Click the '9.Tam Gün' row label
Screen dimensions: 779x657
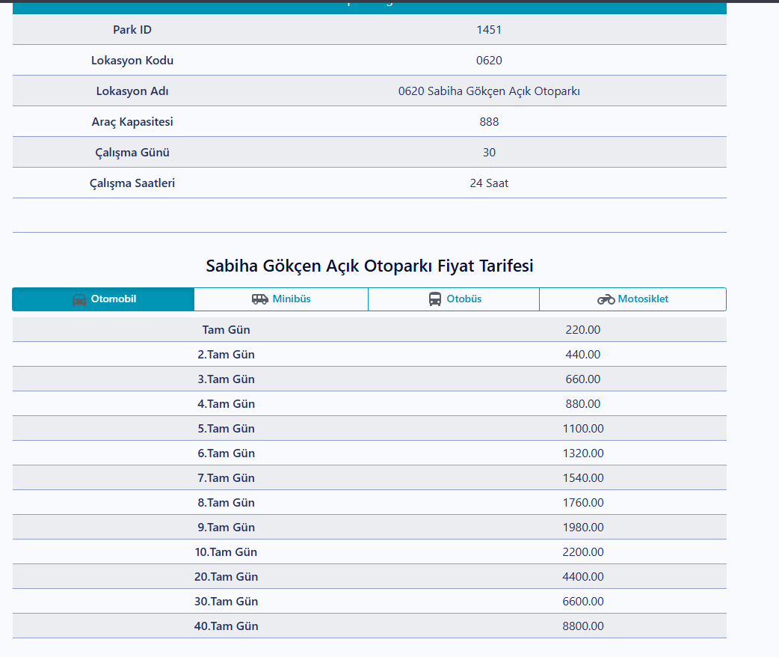[226, 528]
